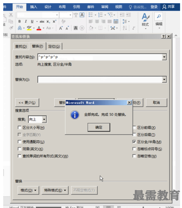Expand the font size dropdown

coord(70,15)
